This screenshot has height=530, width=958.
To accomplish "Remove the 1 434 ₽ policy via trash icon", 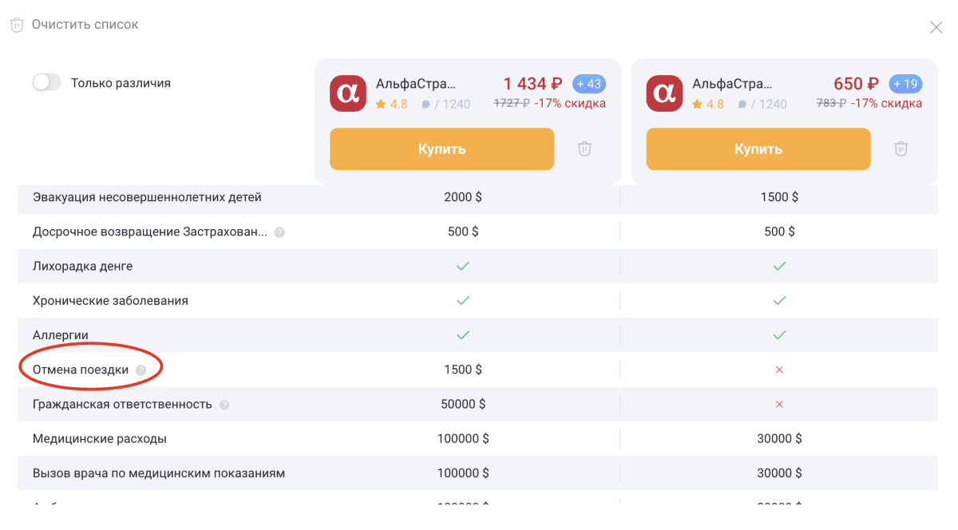I will (584, 148).
